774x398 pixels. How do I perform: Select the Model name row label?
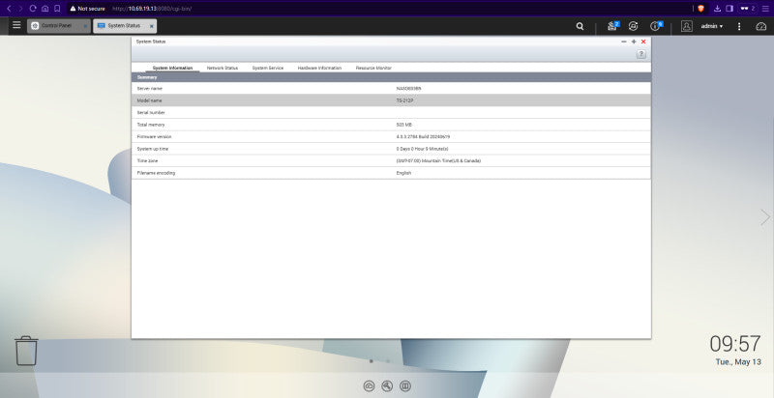tap(150, 100)
